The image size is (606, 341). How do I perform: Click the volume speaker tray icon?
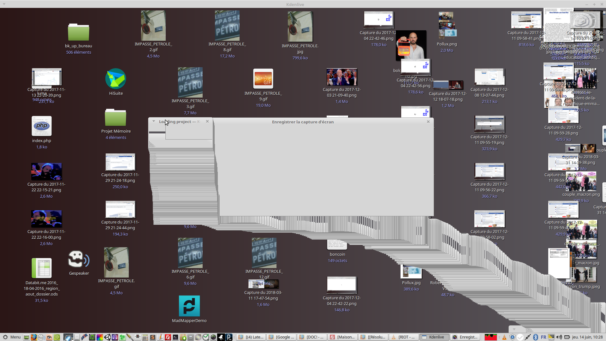(559, 337)
